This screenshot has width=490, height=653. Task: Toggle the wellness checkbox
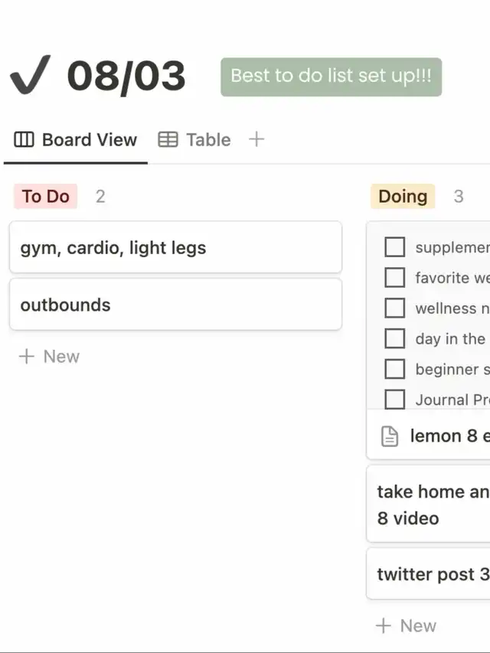(x=394, y=308)
